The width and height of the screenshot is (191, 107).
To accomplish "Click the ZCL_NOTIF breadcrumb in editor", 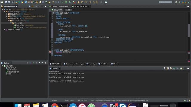I will (57, 10).
